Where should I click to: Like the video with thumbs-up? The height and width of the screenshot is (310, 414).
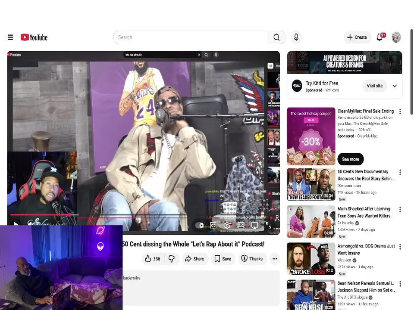[153, 259]
